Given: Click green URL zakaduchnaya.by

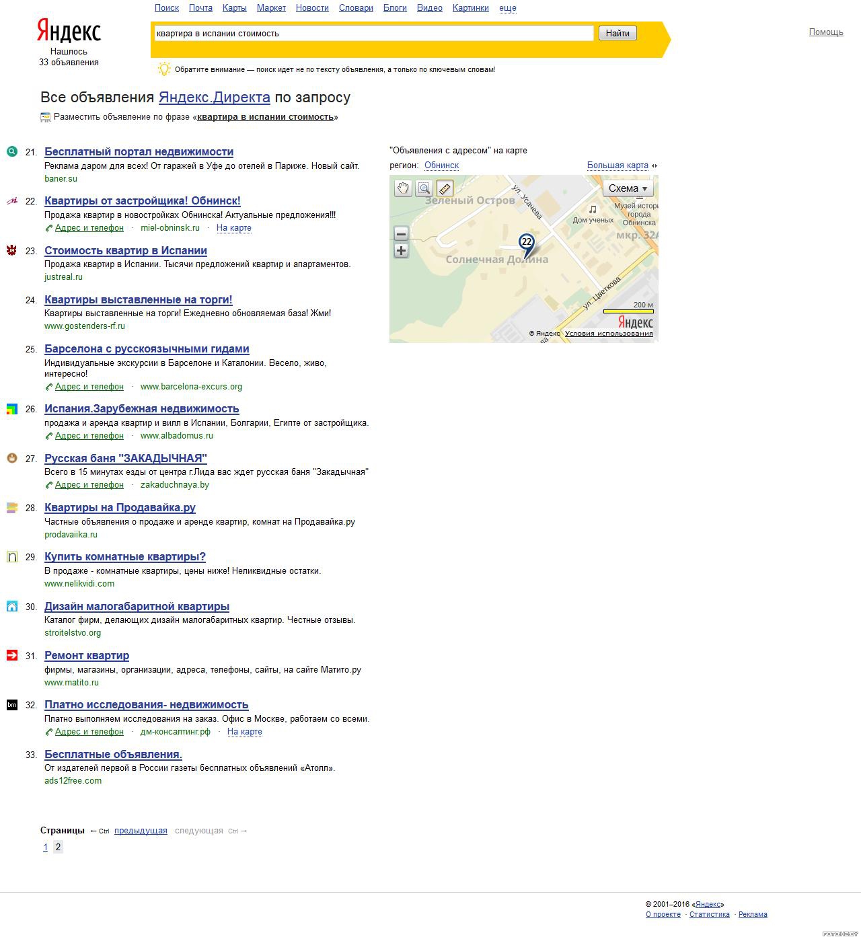Looking at the screenshot, I should point(175,485).
